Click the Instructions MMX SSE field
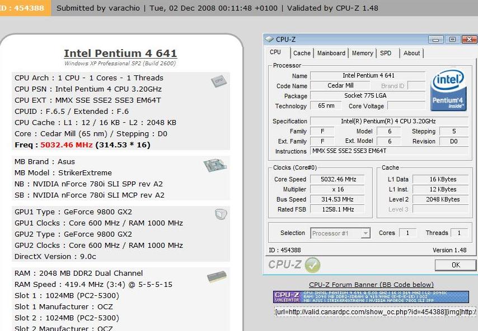This screenshot has height=331, width=478. (x=390, y=151)
